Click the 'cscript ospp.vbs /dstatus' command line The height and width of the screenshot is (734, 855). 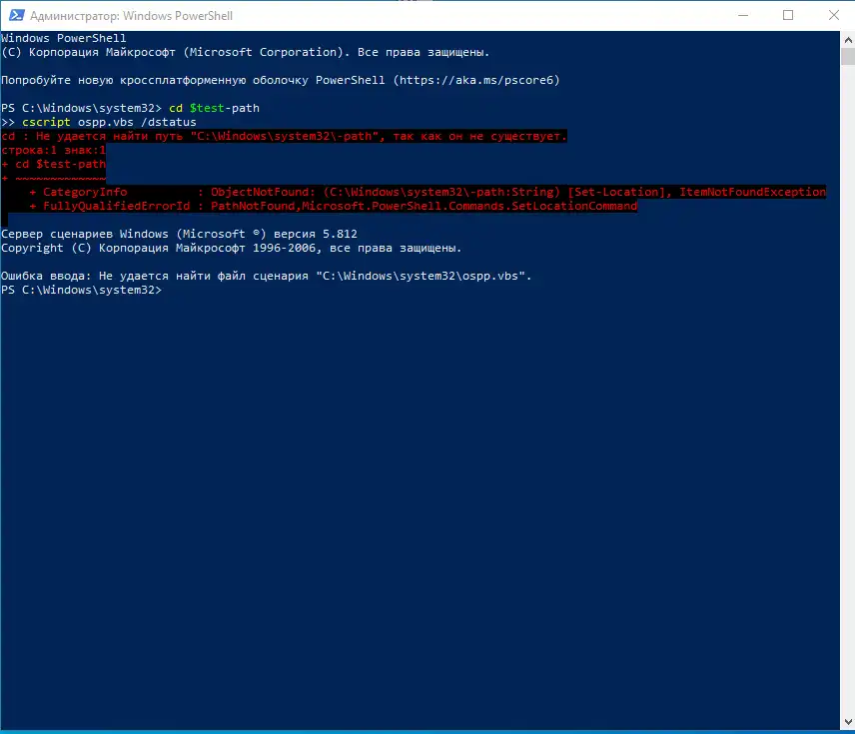109,122
